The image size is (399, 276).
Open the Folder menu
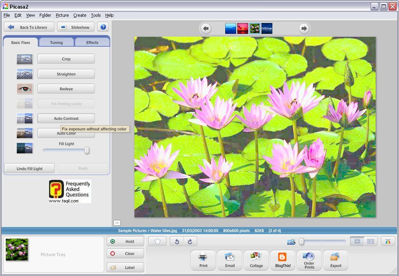(x=45, y=15)
